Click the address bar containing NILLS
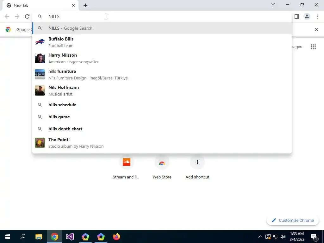Image resolution: width=324 pixels, height=243 pixels. (162, 16)
